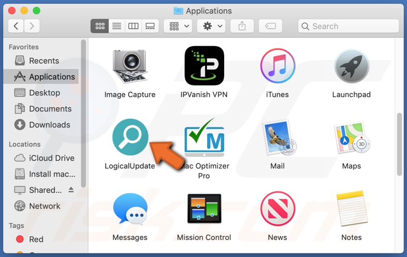Click the IPVanish VPN label

tap(204, 95)
